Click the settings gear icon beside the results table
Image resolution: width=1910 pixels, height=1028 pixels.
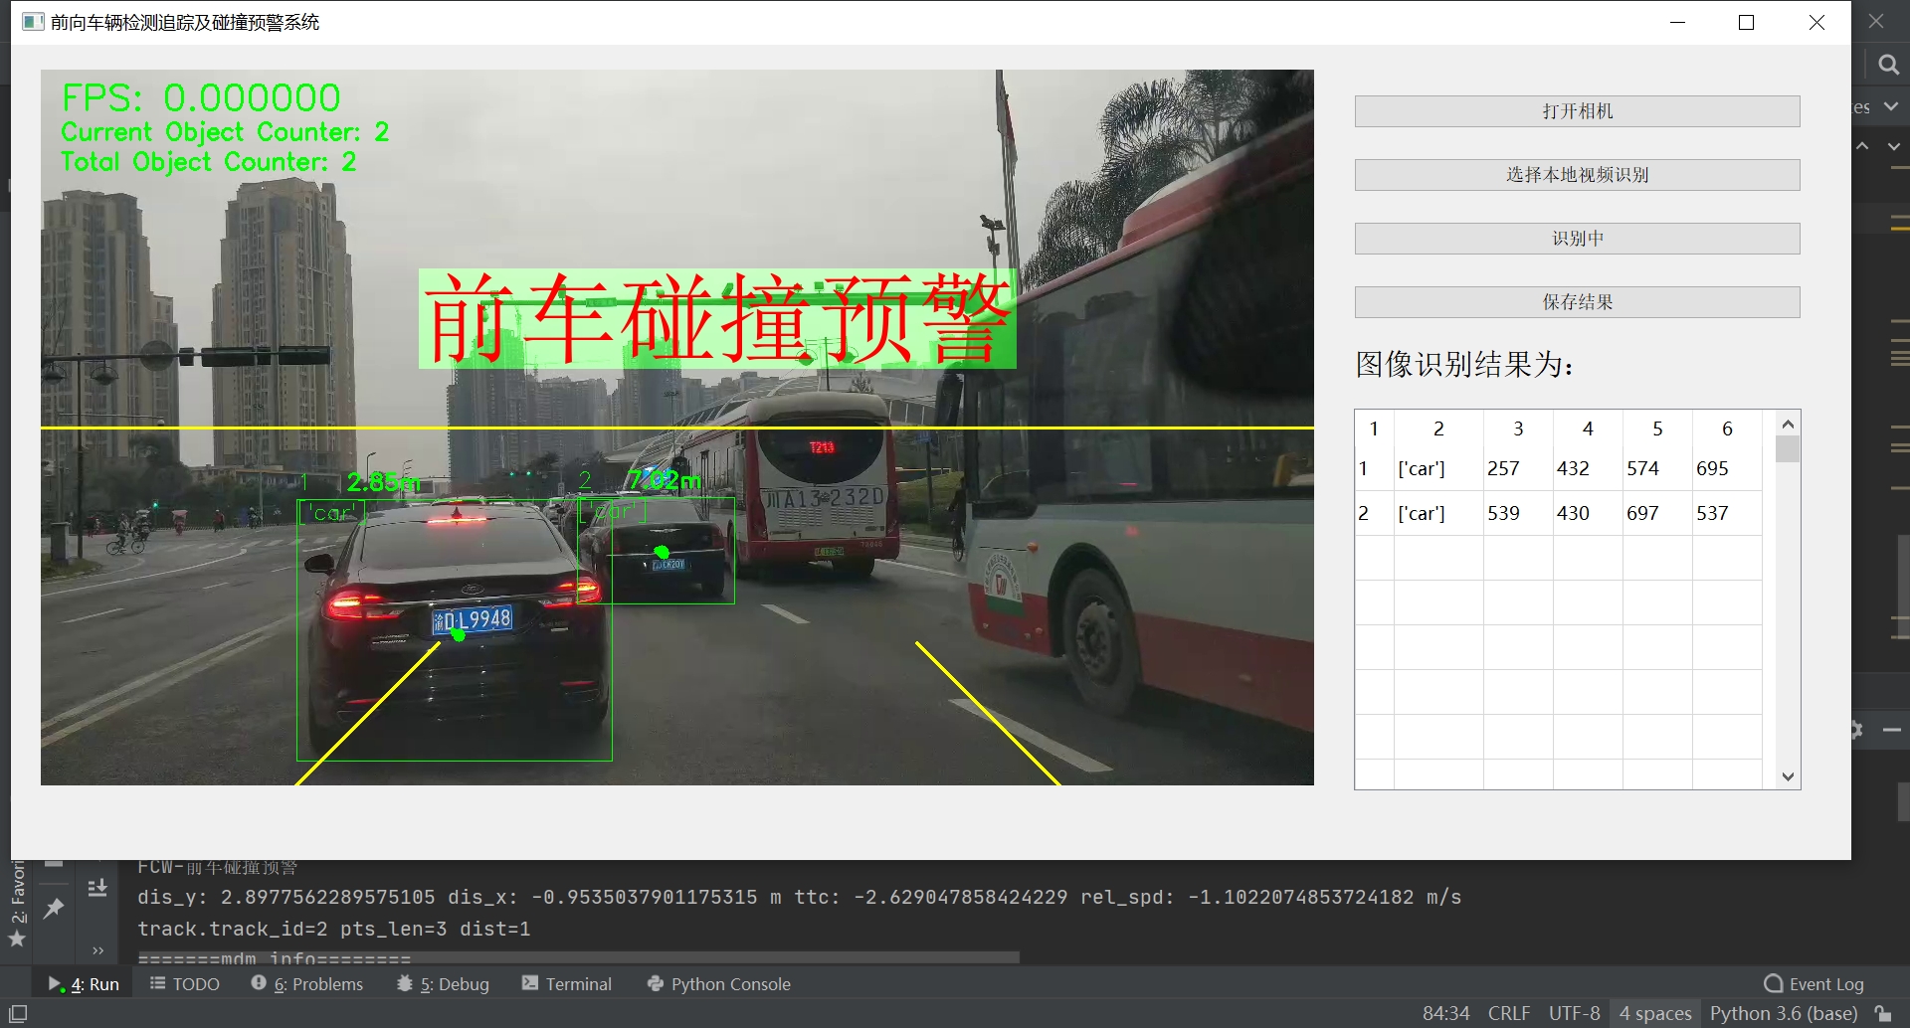point(1856,730)
